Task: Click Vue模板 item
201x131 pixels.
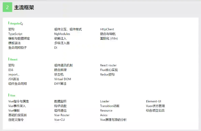Action: 14,110
